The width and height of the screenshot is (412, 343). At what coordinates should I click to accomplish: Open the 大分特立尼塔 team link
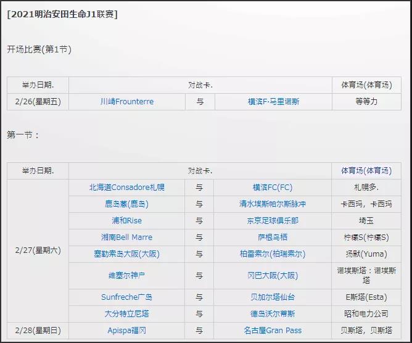[126, 313]
